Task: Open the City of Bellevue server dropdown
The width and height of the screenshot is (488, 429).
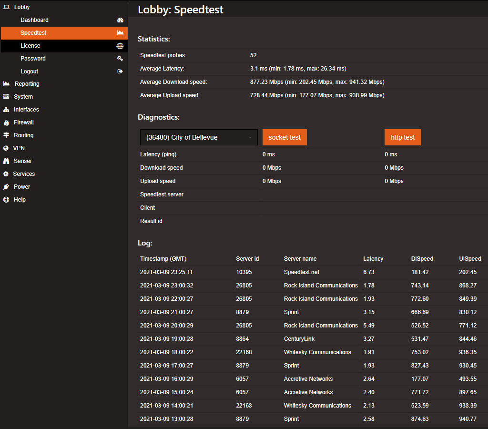Action: (x=198, y=137)
